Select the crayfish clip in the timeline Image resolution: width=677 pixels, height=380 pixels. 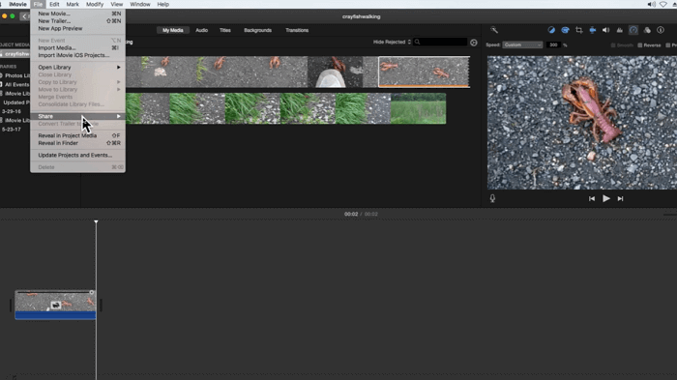pyautogui.click(x=55, y=305)
